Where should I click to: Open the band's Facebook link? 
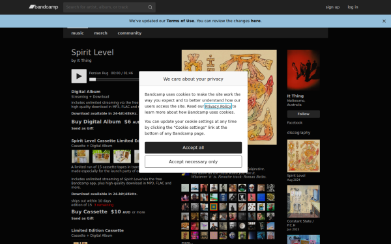pos(295,123)
